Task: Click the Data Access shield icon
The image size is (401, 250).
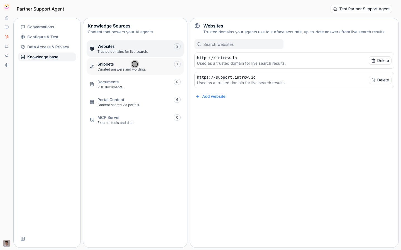Action: pyautogui.click(x=23, y=47)
